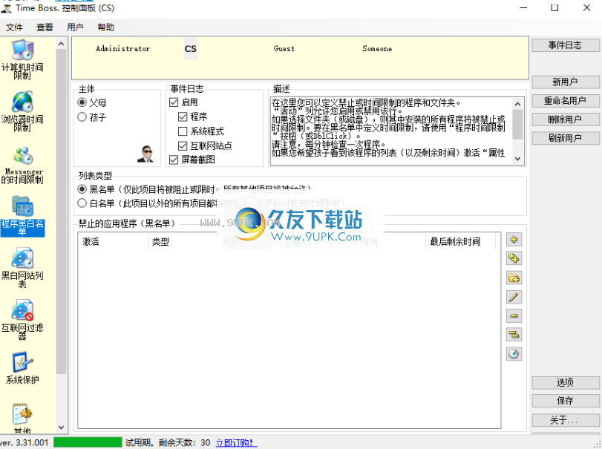Image resolution: width=602 pixels, height=449 pixels.
Task: Click Order Now (立即订购!) link
Action: pyautogui.click(x=236, y=443)
